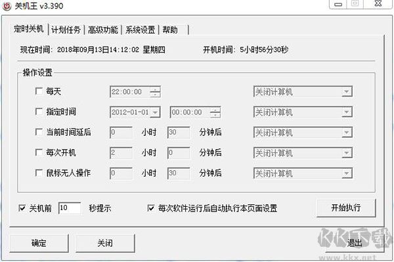This screenshot has height=262, width=394.
Task: Switch to the 系统设置 tab
Action: pos(141,30)
